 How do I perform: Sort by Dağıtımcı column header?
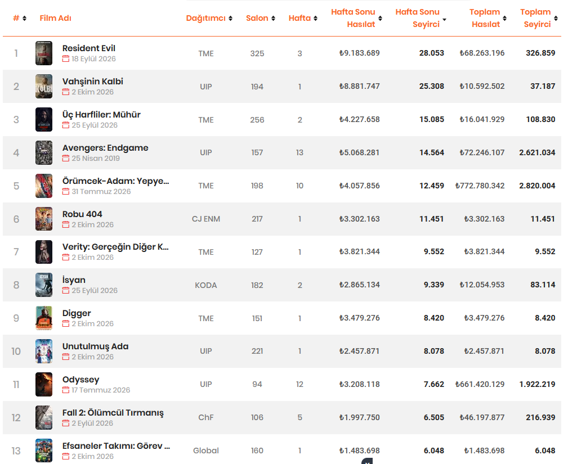tap(209, 18)
